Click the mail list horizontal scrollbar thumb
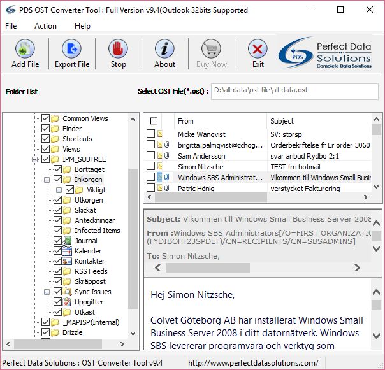Image resolution: width=385 pixels, height=370 pixels. [x=211, y=197]
